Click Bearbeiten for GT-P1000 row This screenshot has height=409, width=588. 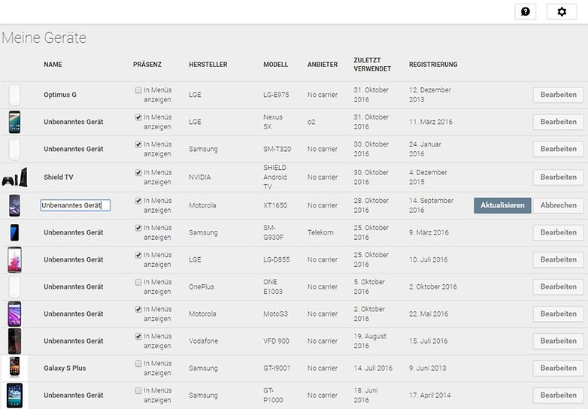coord(559,395)
